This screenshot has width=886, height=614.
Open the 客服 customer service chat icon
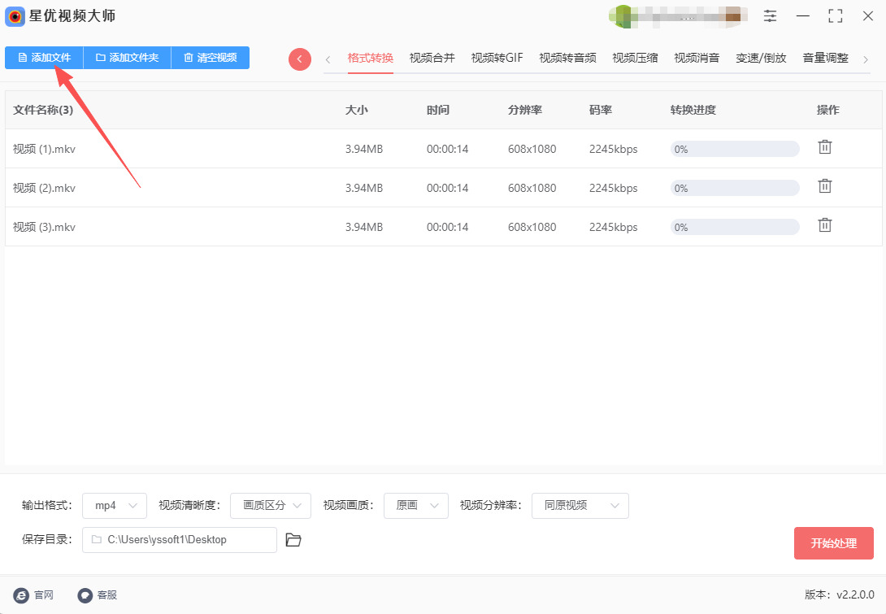click(x=85, y=594)
